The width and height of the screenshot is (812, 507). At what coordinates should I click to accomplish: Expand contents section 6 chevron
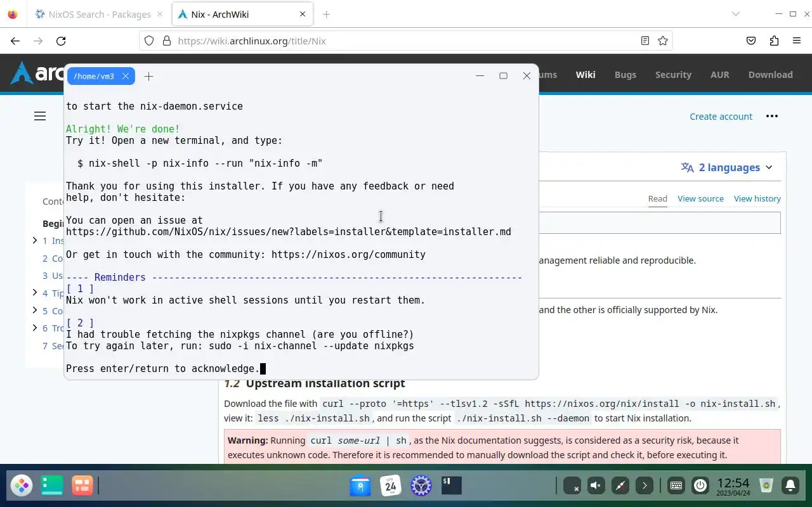[x=35, y=328]
